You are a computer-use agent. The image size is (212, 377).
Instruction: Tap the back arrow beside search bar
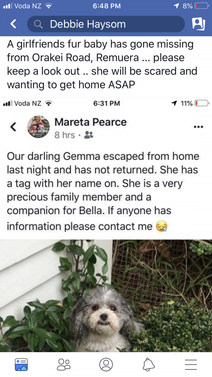point(13,24)
